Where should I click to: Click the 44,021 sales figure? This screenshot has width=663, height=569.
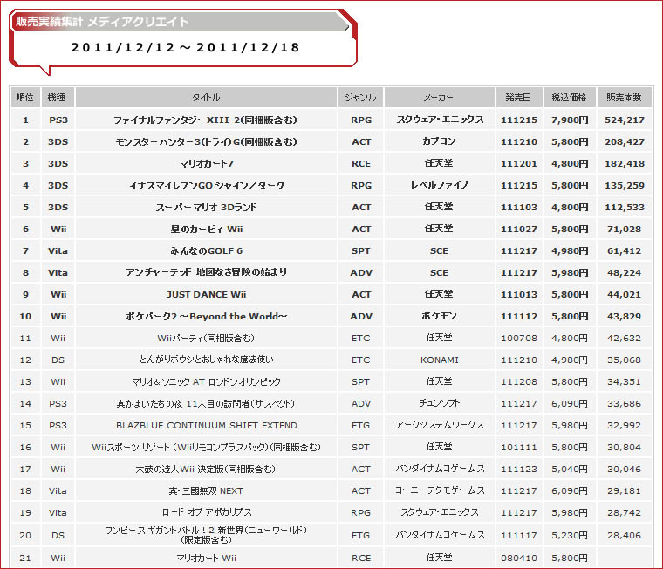[x=624, y=294]
